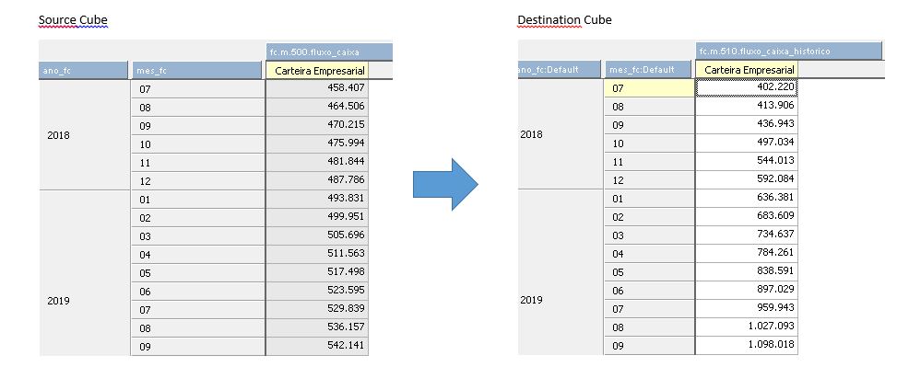
Task: Select the 402.220 cell in destination cube
Action: [747, 87]
